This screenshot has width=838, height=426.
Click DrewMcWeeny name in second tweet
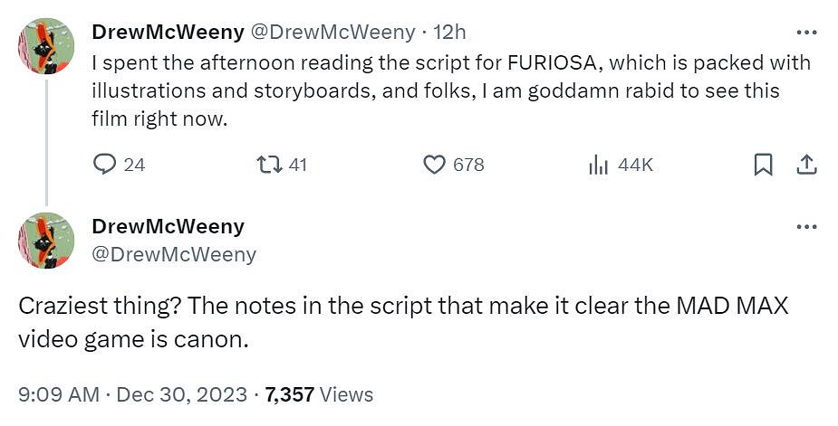click(169, 226)
